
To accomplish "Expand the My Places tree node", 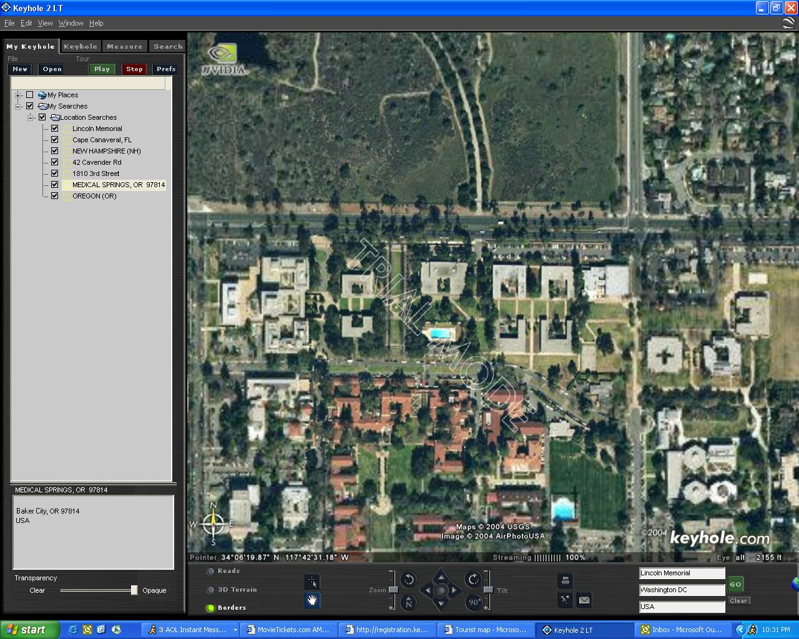I will pyautogui.click(x=18, y=95).
